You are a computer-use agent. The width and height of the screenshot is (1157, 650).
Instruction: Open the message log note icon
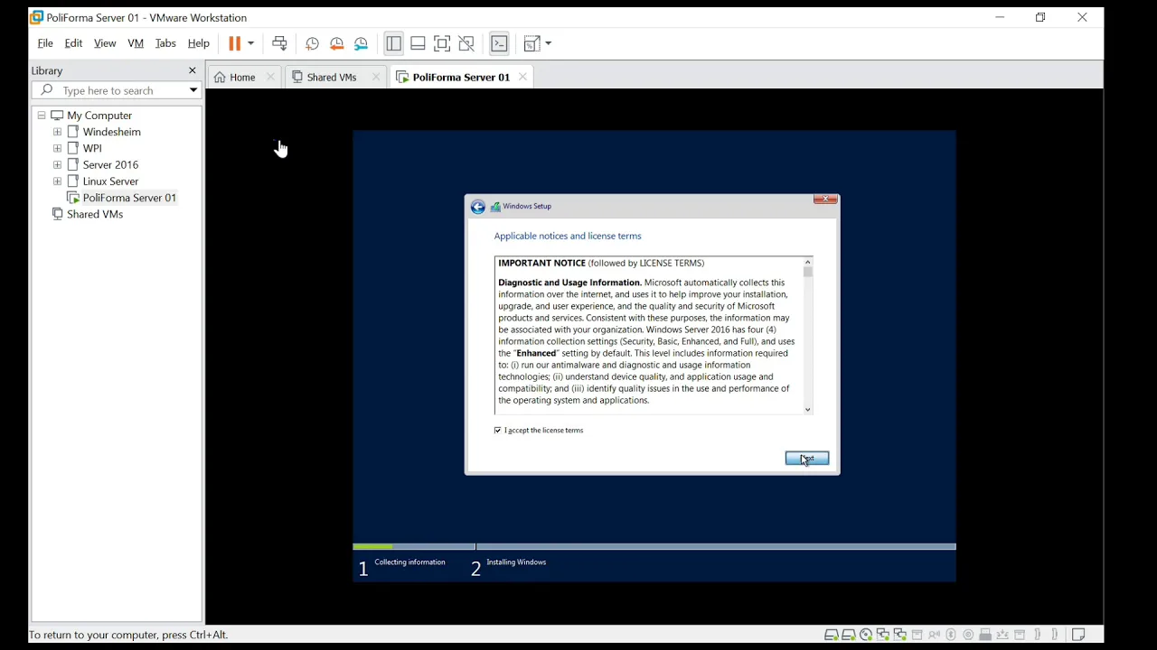pyautogui.click(x=1078, y=635)
